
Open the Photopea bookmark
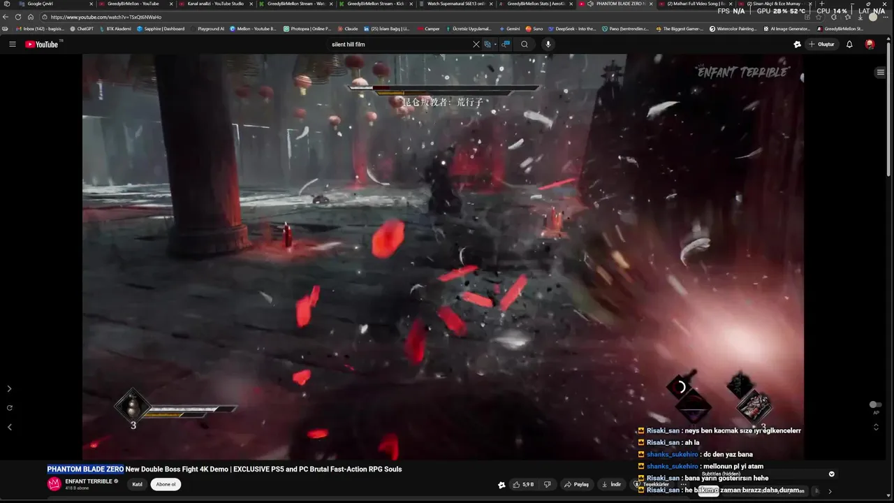307,29
